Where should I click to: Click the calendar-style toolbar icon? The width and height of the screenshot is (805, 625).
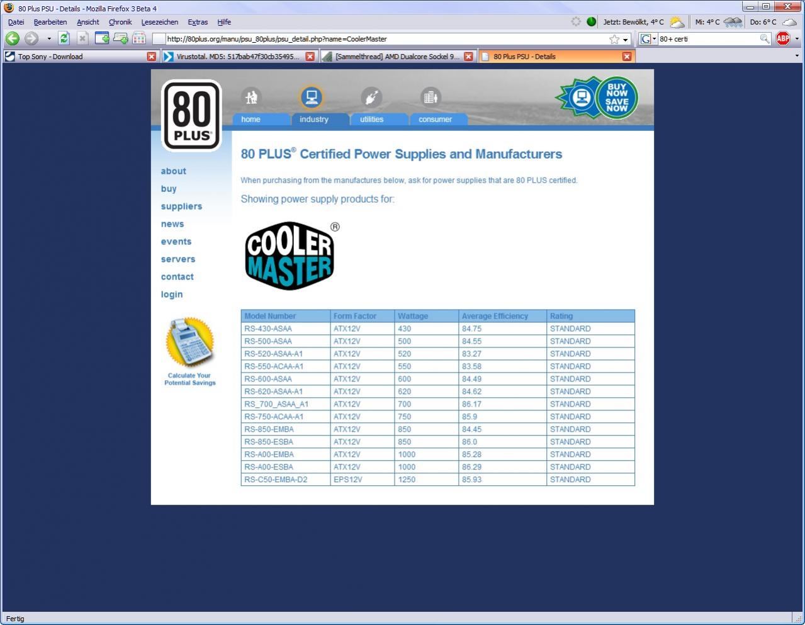pos(139,38)
